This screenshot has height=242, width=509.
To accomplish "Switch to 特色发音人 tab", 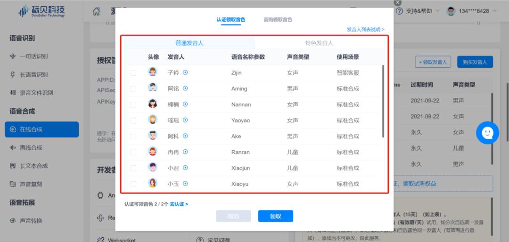I will click(319, 43).
